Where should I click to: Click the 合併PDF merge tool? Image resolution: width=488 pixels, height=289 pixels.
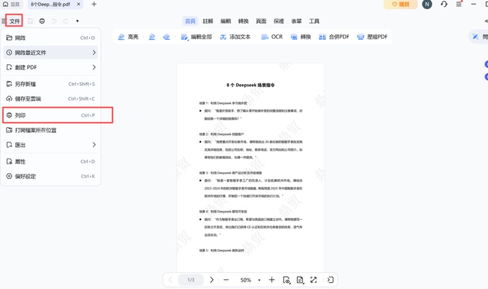pos(334,37)
